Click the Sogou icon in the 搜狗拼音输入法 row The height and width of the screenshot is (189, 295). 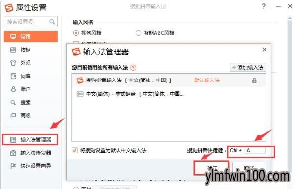80,81
